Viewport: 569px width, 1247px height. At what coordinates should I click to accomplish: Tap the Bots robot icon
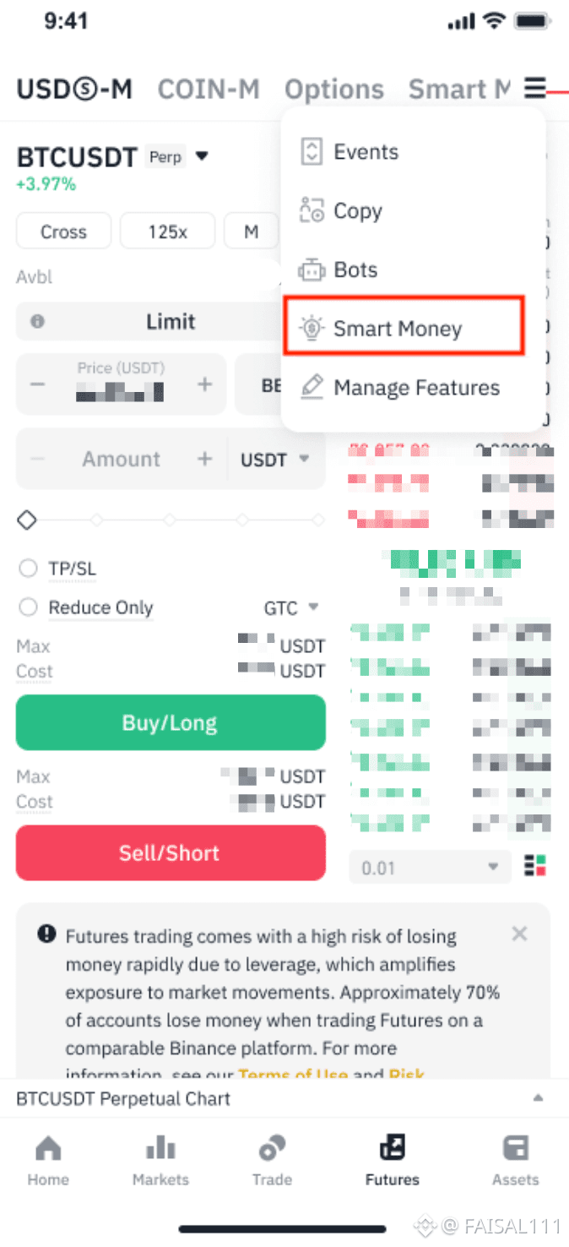pyautogui.click(x=312, y=270)
